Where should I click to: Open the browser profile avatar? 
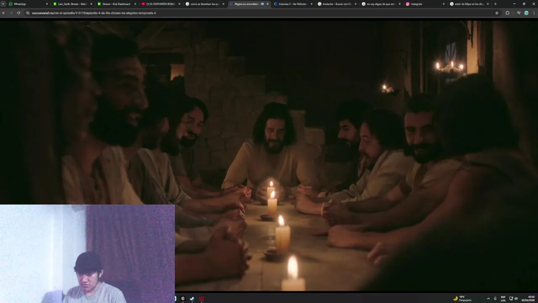526,13
